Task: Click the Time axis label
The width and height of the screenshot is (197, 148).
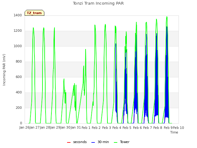Action: [174, 132]
